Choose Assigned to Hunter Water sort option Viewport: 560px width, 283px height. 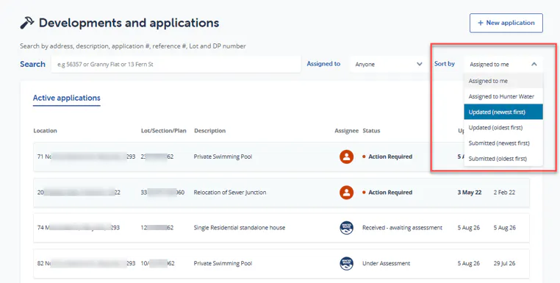click(x=503, y=96)
